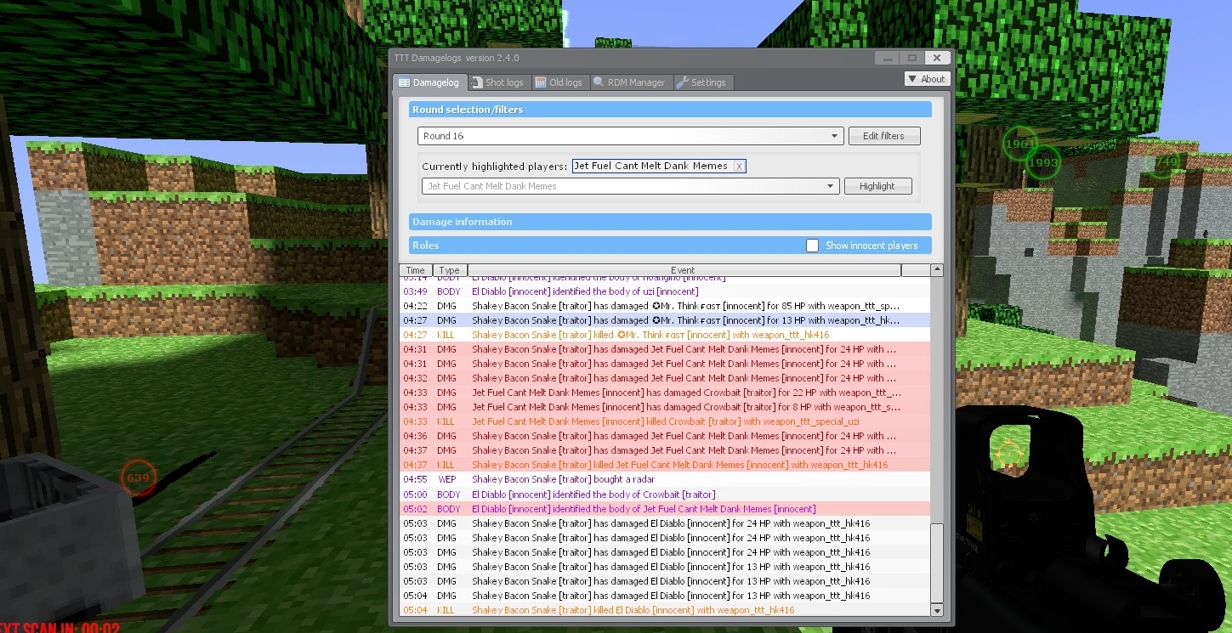Screen dimensions: 1232x633
Task: Click the log list scrollbar thumb
Action: [937, 563]
